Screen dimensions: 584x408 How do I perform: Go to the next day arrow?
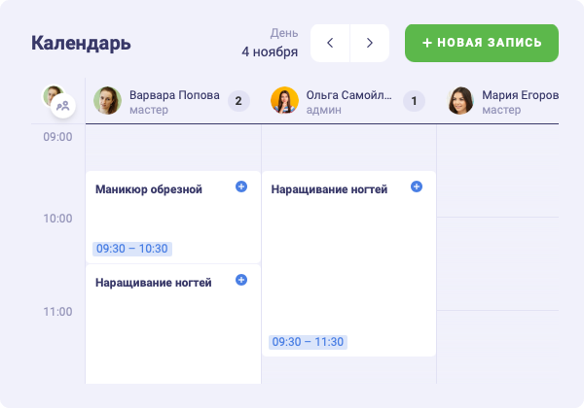(370, 43)
